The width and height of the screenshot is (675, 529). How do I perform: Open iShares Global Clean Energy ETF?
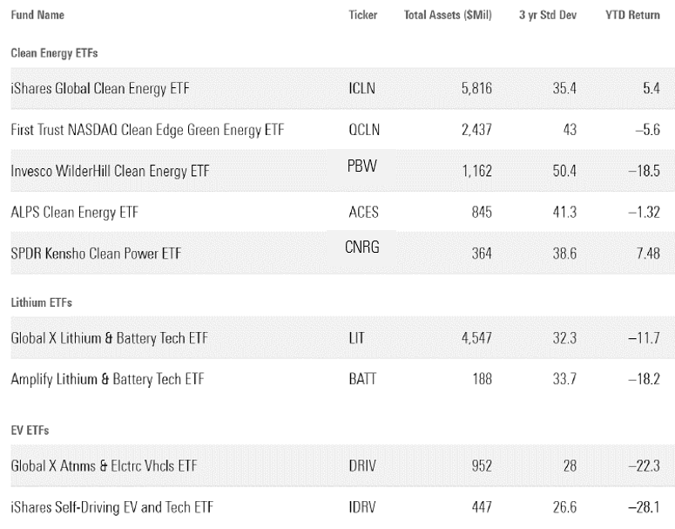pos(100,89)
